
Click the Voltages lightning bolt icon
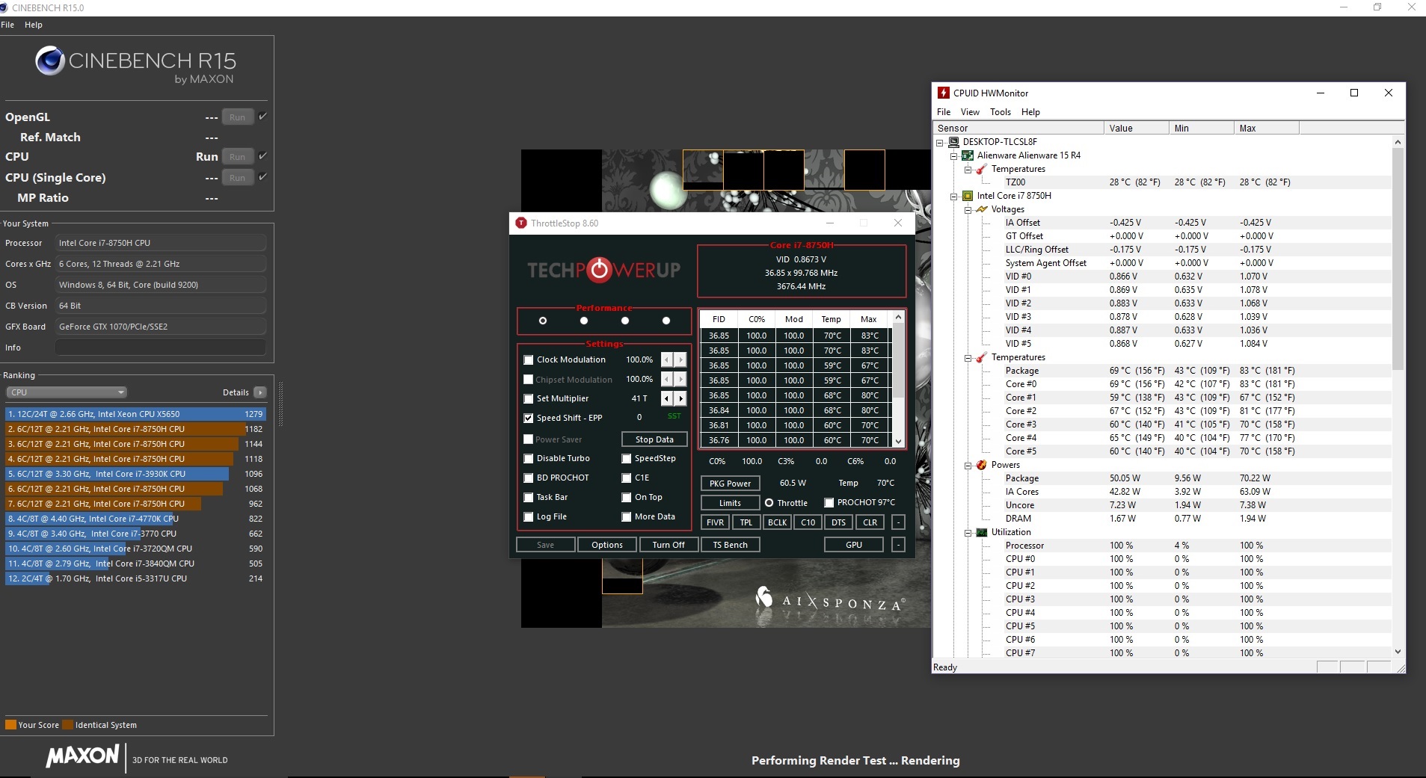(x=982, y=209)
